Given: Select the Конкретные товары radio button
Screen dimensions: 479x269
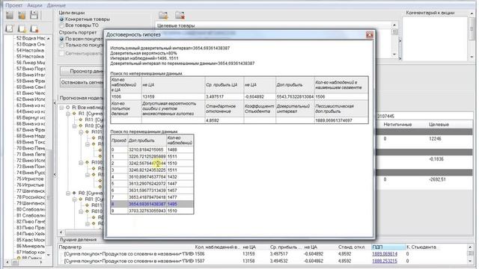Looking at the screenshot, I should click(x=61, y=19).
